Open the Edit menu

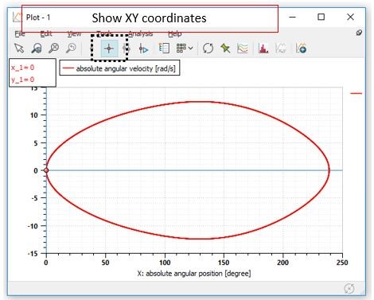pyautogui.click(x=46, y=33)
